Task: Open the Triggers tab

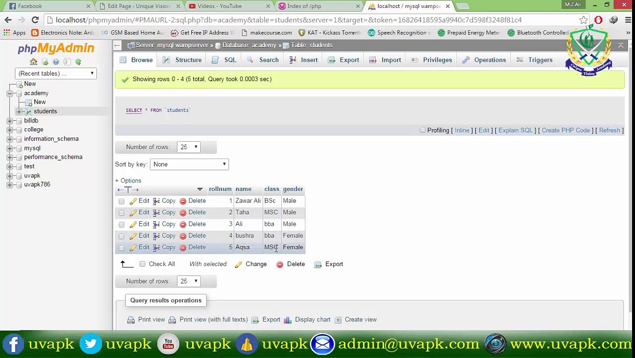Action: coord(534,60)
